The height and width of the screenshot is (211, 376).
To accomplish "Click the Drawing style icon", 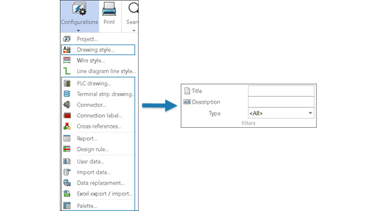I will [67, 50].
